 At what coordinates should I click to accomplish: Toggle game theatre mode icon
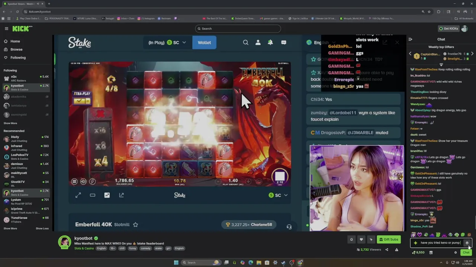click(x=93, y=195)
